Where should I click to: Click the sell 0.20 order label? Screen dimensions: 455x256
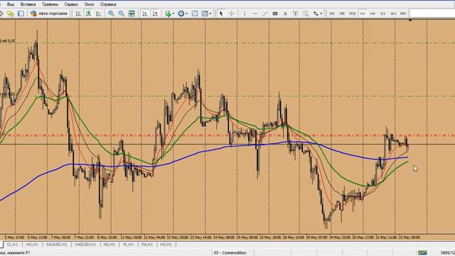pyautogui.click(x=8, y=41)
